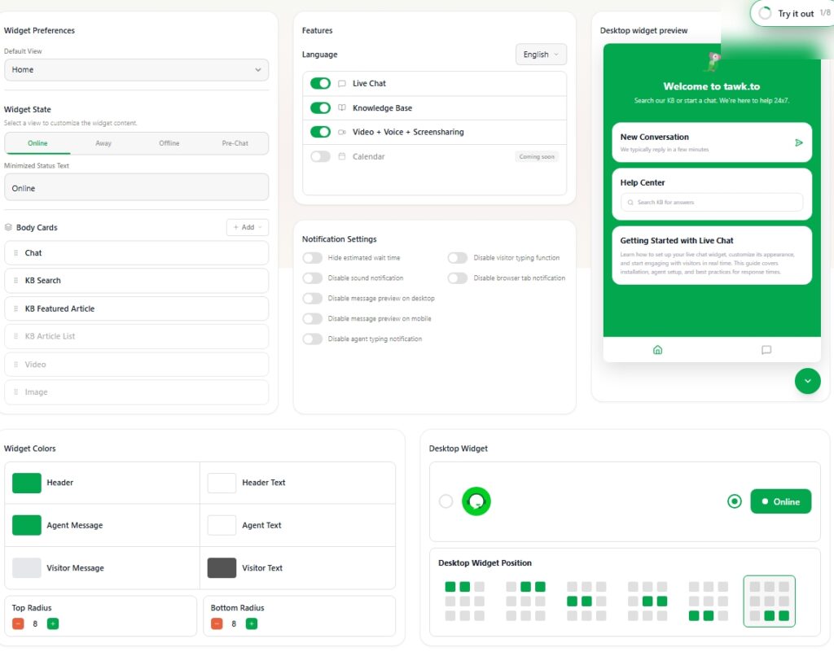
Task: Enable Hide estimated wait time
Action: pyautogui.click(x=312, y=258)
